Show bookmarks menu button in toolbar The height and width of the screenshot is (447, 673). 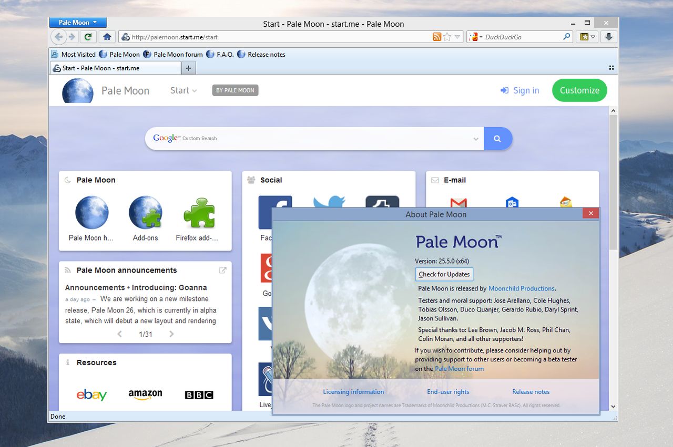click(584, 37)
